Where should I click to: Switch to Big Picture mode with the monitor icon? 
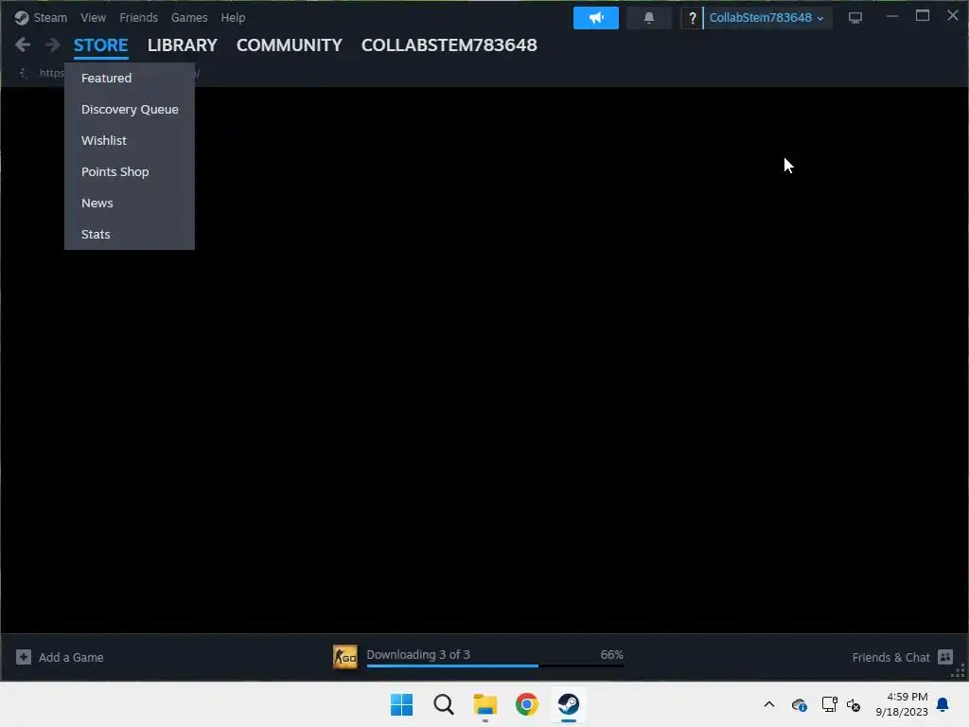pos(855,18)
